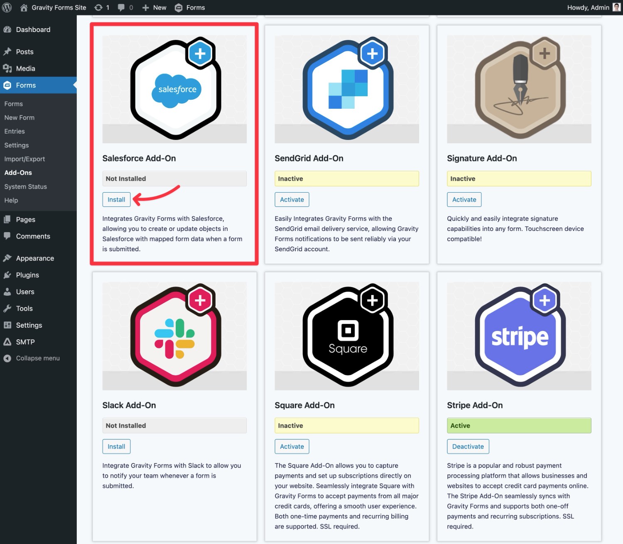
Task: Click the Dashboard gauge icon
Action: point(7,29)
